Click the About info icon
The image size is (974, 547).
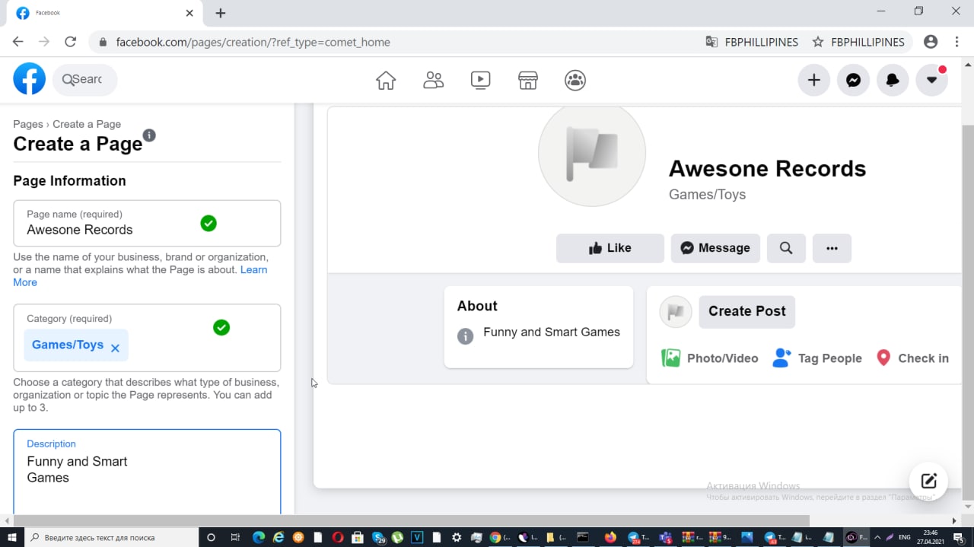pyautogui.click(x=466, y=336)
